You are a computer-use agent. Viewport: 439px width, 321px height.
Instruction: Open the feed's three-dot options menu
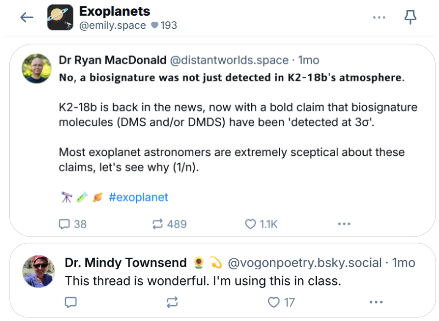pos(379,17)
